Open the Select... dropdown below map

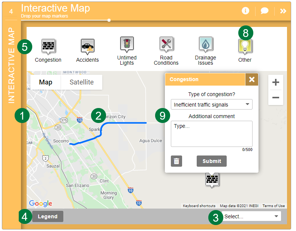tap(251, 216)
